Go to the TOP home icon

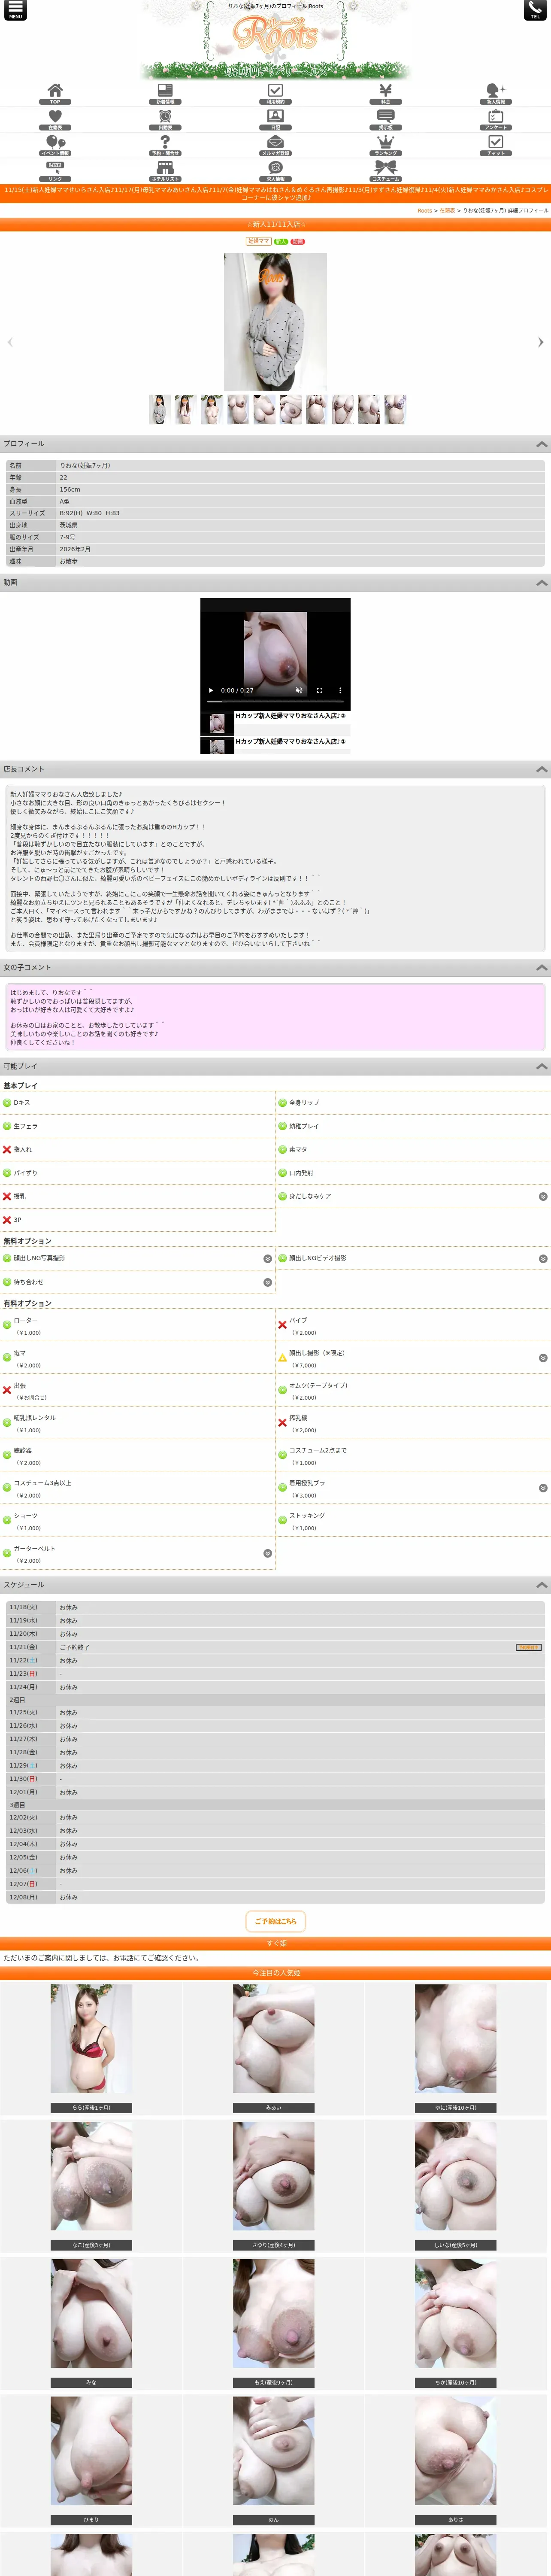55,94
